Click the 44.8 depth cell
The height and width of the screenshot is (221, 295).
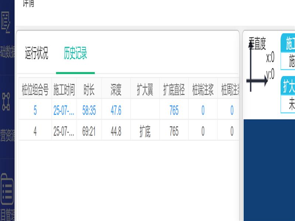point(116,132)
